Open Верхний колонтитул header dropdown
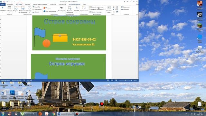Image resolution: width=206 pixels, height=116 pixels. [97, 7]
